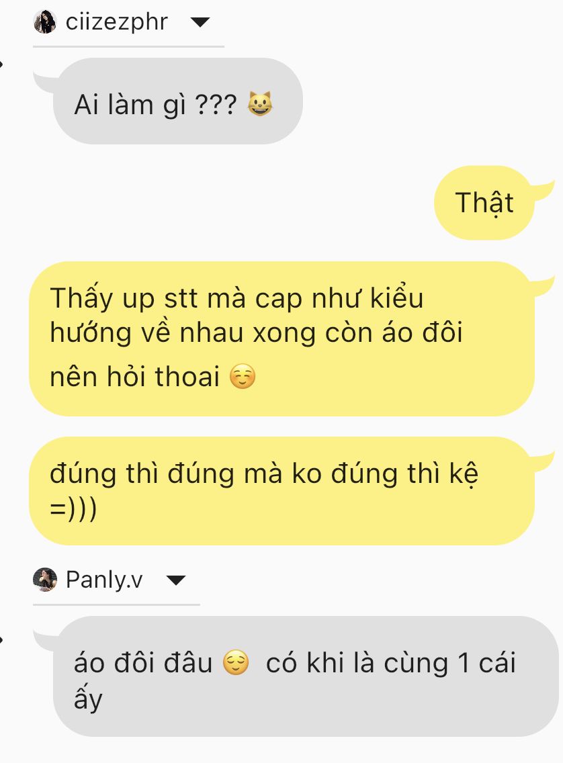Click the left-edge marker beside ciizezphr's message
563x763 pixels.
pyautogui.click(x=2, y=64)
